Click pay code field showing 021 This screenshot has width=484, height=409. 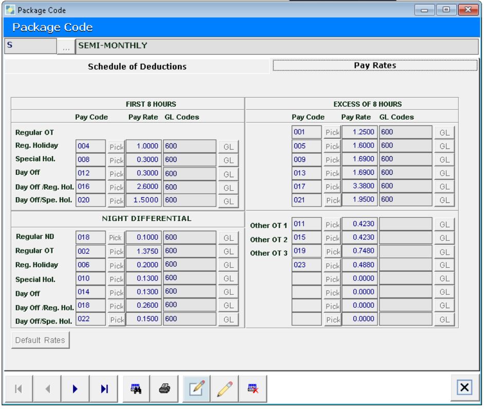point(307,199)
